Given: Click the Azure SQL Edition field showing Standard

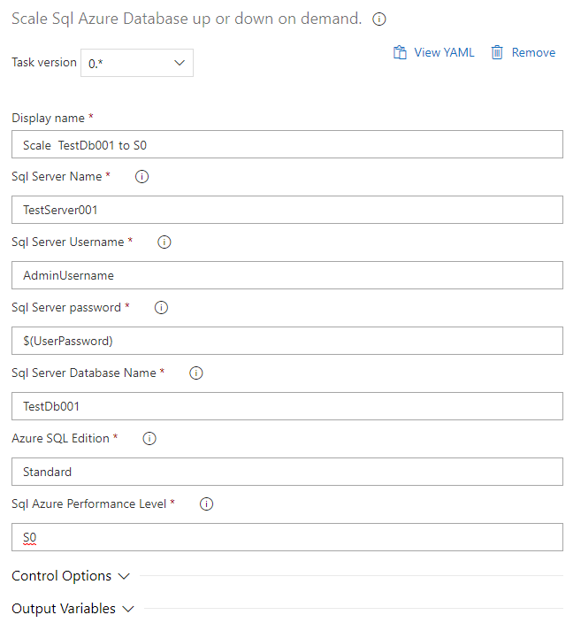Looking at the screenshot, I should coord(287,472).
